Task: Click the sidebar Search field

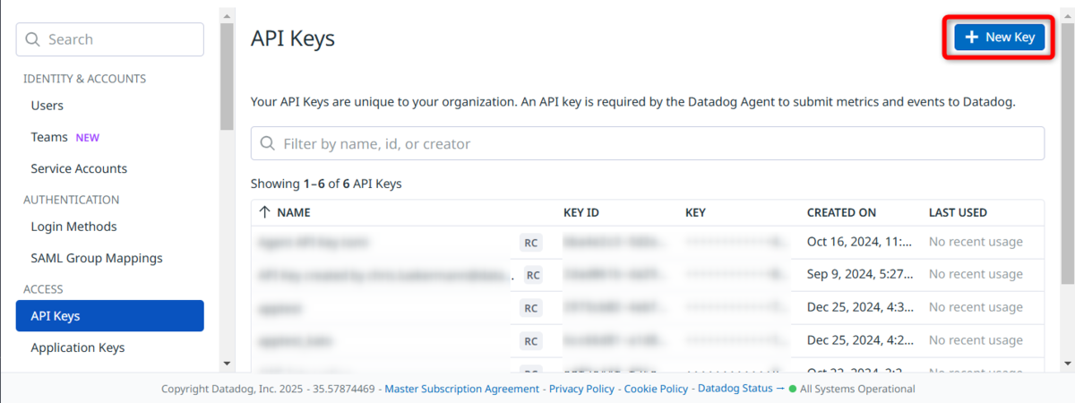Action: point(110,39)
